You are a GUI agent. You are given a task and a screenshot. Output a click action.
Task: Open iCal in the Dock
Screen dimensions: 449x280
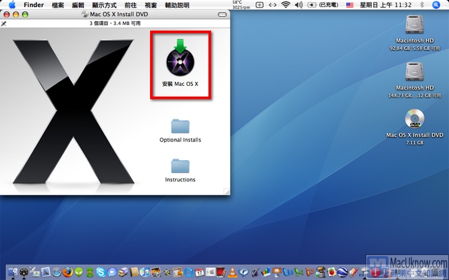[x=199, y=272]
